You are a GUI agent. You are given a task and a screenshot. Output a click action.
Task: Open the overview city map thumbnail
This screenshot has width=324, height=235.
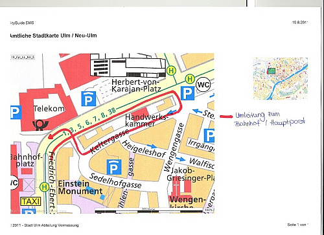281,78
